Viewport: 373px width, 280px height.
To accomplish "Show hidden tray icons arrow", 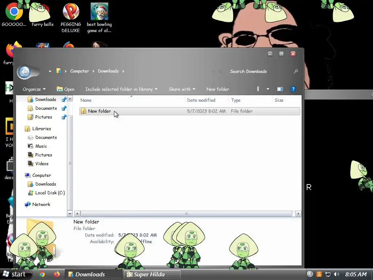I will coord(310,274).
